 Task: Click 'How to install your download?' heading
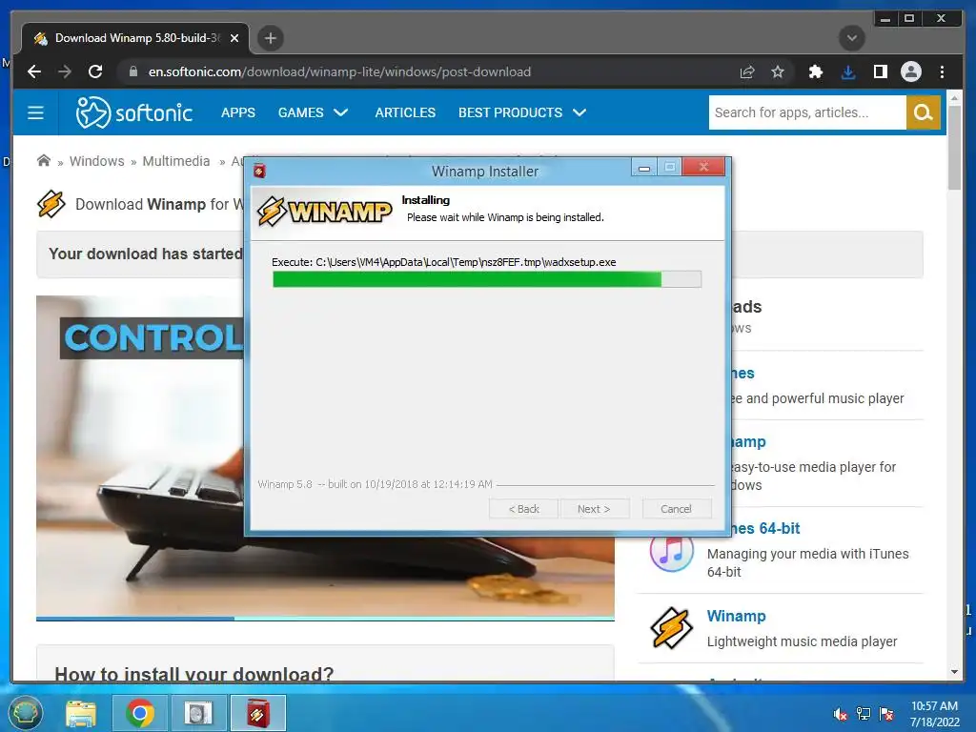194,674
